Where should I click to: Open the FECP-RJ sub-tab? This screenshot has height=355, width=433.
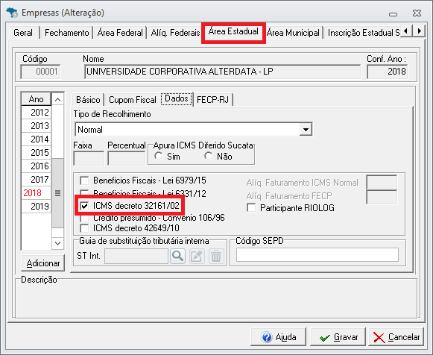(212, 99)
